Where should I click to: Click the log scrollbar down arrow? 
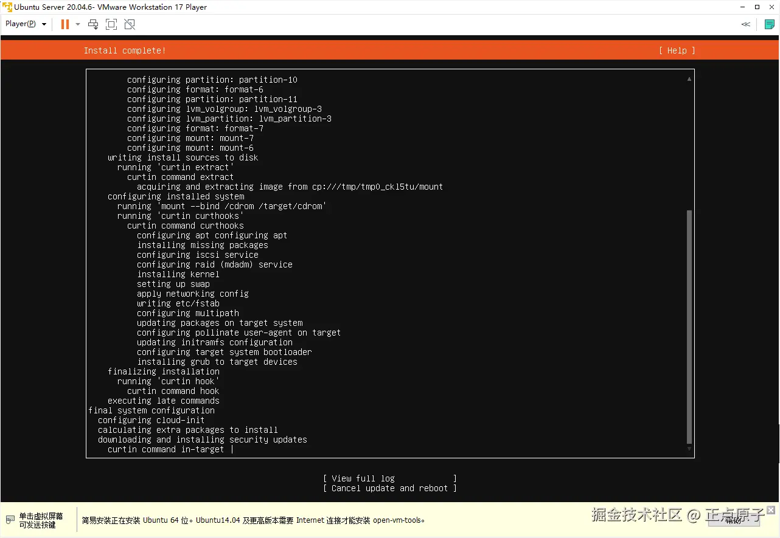pyautogui.click(x=689, y=449)
